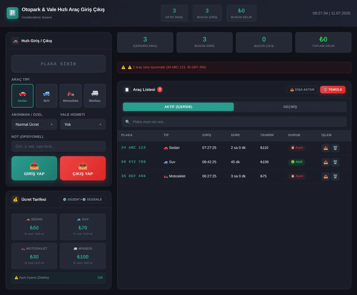Select the Aktif (İçeride) tab
The height and width of the screenshot is (295, 357).
click(178, 107)
